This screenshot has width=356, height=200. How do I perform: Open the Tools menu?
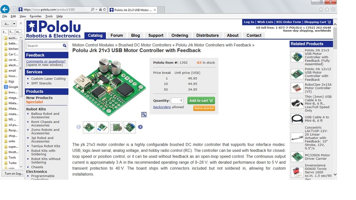click(x=49, y=16)
